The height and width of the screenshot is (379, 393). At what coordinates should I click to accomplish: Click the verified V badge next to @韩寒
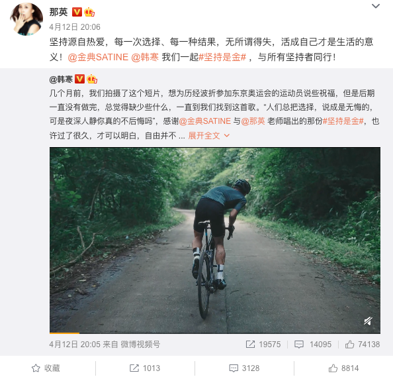tap(79, 80)
